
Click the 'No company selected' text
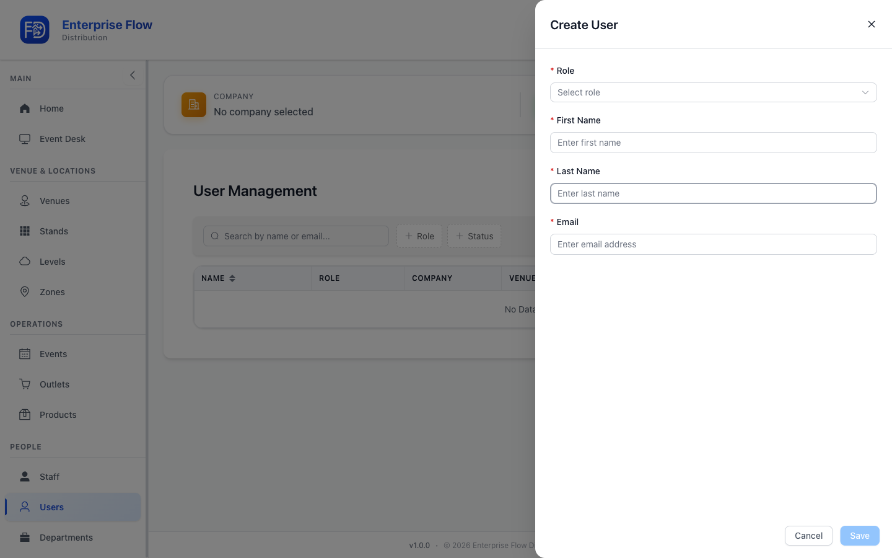pyautogui.click(x=263, y=112)
